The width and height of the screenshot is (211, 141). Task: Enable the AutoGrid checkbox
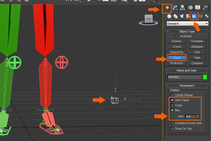pos(176,36)
